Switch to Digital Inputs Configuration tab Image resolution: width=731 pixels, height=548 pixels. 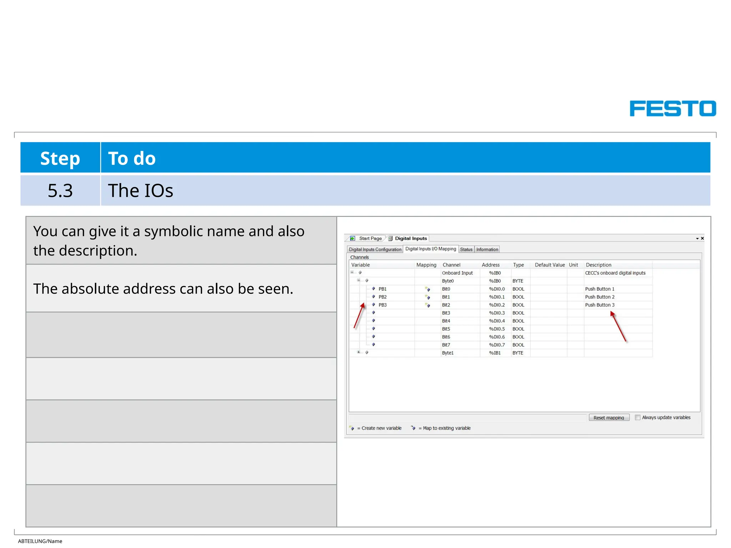[375, 249]
